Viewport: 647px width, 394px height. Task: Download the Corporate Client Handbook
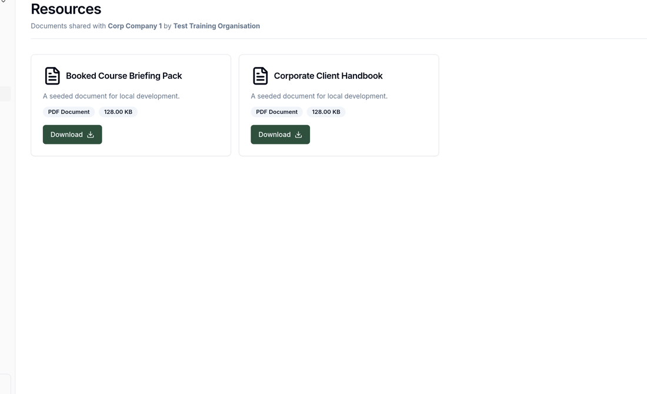280,134
